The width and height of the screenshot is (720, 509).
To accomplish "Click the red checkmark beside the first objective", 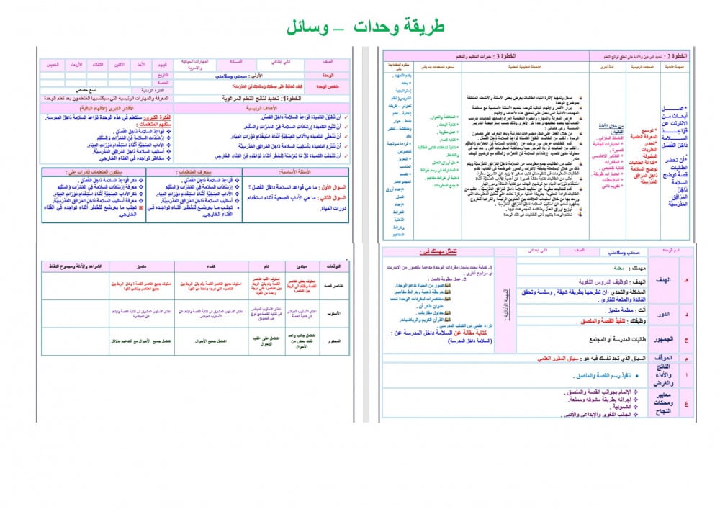I will (347, 117).
